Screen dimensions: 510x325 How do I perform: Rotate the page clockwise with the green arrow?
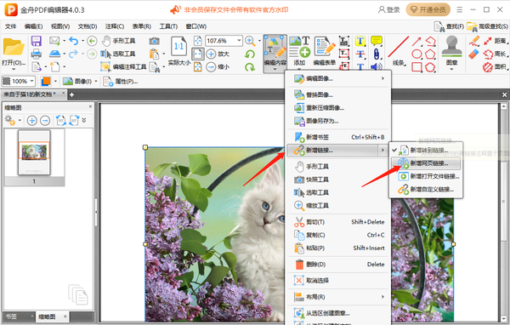[250, 67]
